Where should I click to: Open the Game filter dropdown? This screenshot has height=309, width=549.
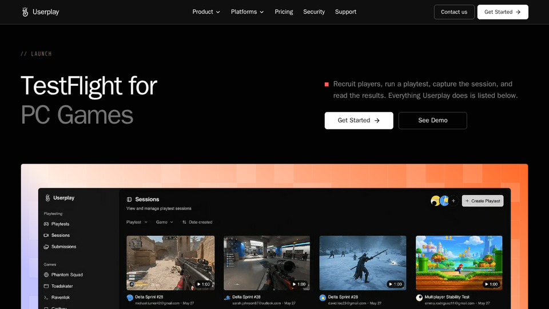tap(165, 222)
